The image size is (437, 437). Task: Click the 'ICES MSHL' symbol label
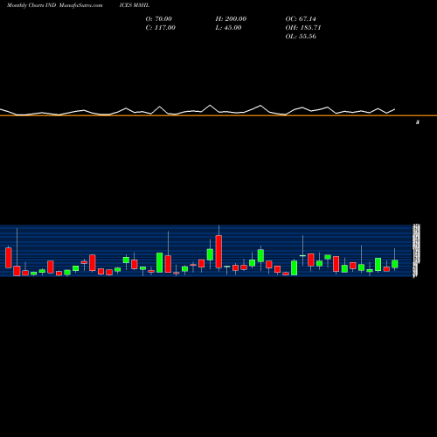135,5
